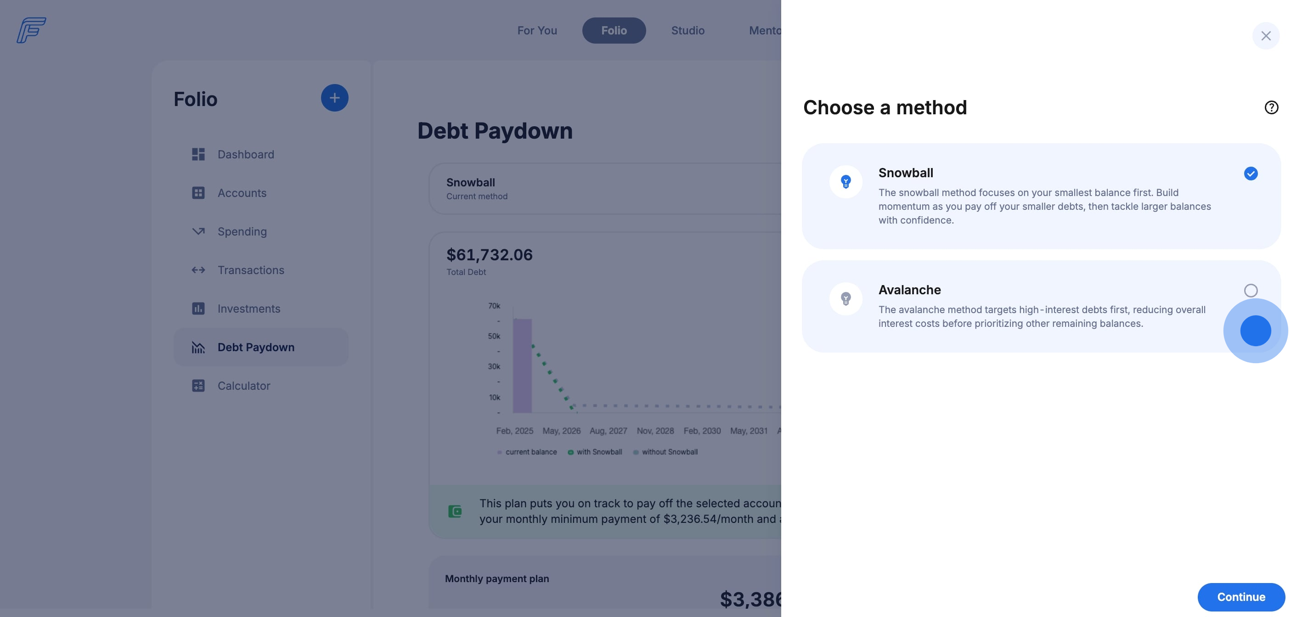The width and height of the screenshot is (1302, 617).
Task: Click the Folio tab in top navigation
Action: [x=614, y=31]
